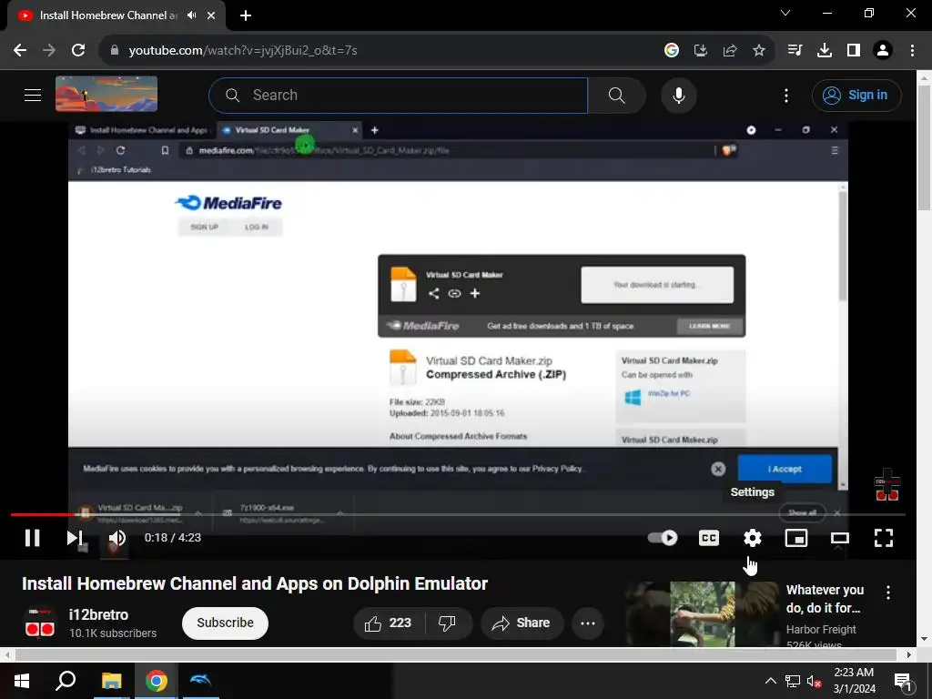
Task: Bookmark this tab with the star
Action: [x=759, y=51]
